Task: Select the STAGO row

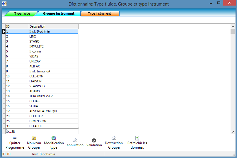Action: [42, 41]
